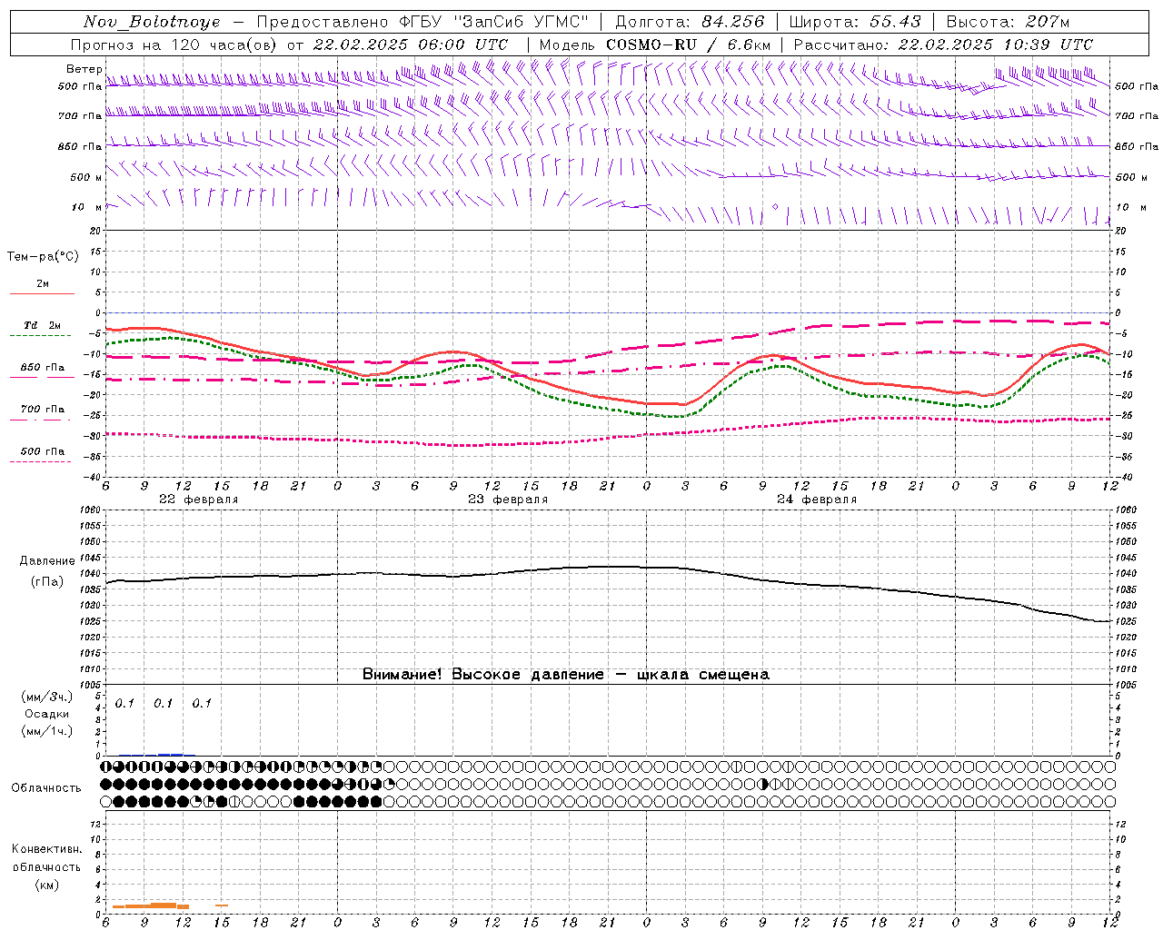The width and height of the screenshot is (1163, 930).
Task: Click the Давление panel label
Action: pos(47,561)
